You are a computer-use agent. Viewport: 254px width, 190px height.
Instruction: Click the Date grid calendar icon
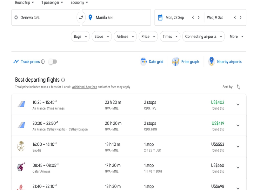[144, 61]
